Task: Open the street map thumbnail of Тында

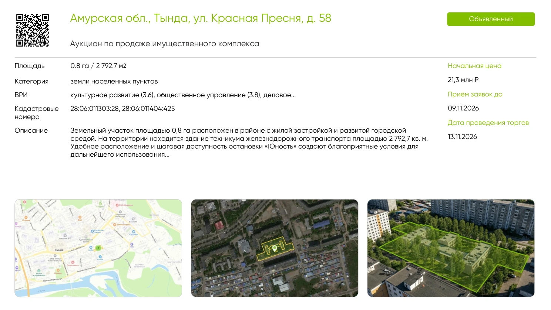Action: click(x=98, y=248)
